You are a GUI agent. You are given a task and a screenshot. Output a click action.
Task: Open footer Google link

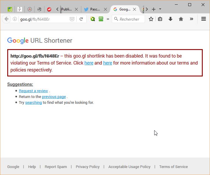13,167
